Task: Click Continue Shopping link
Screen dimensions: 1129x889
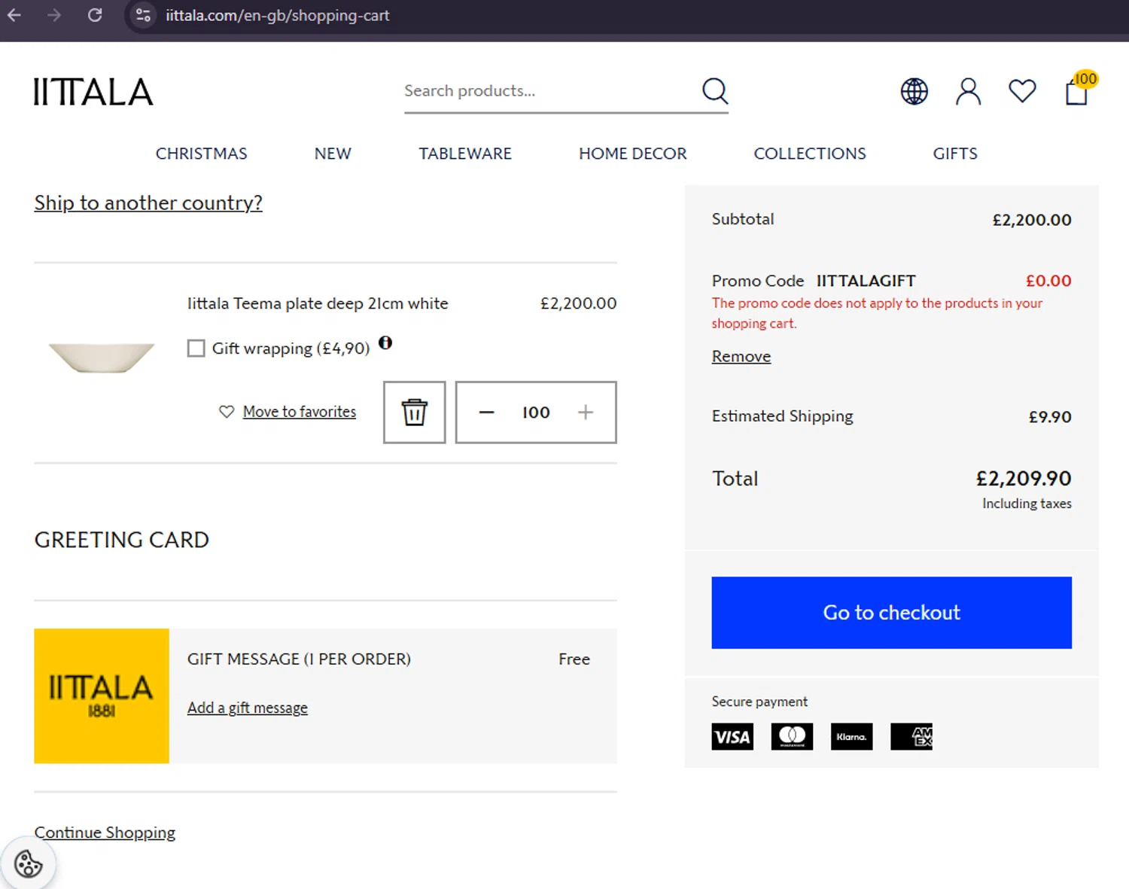Action: point(105,833)
